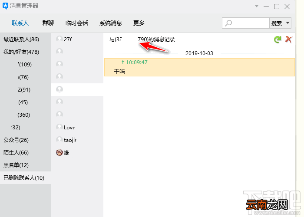Viewport: 304px width, 217px height.
Task: Select the group ending Z(91)
Action: pyautogui.click(x=26, y=90)
